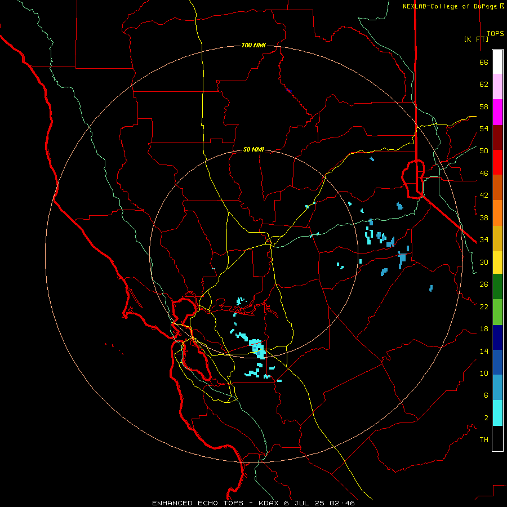Viewport: 507px width, 507px height.
Task: Click the 100 NMI range ring label
Action: click(x=253, y=45)
